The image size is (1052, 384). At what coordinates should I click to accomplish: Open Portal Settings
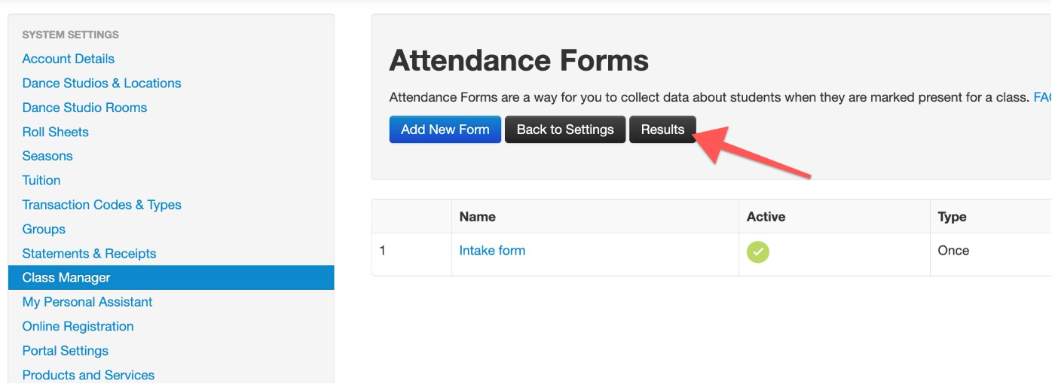[66, 351]
